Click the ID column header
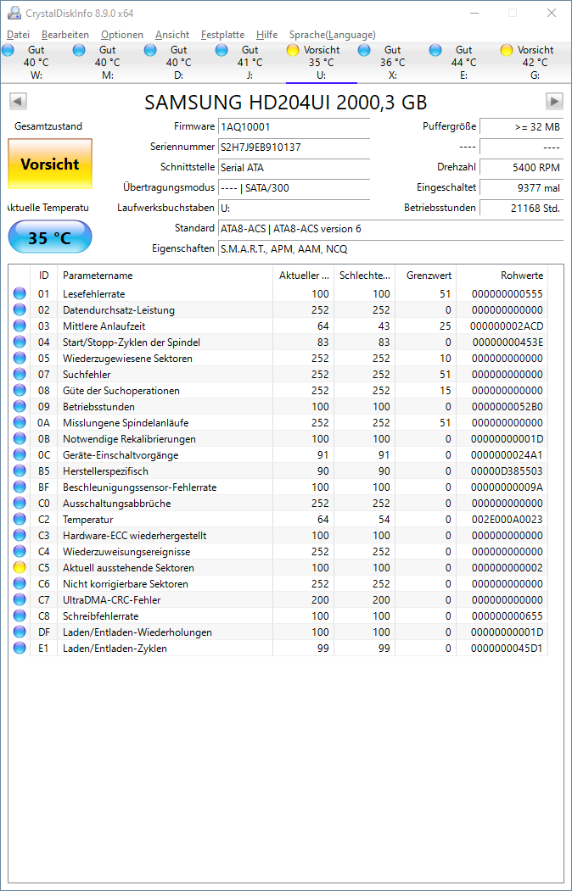The height and width of the screenshot is (891, 572). [x=44, y=276]
